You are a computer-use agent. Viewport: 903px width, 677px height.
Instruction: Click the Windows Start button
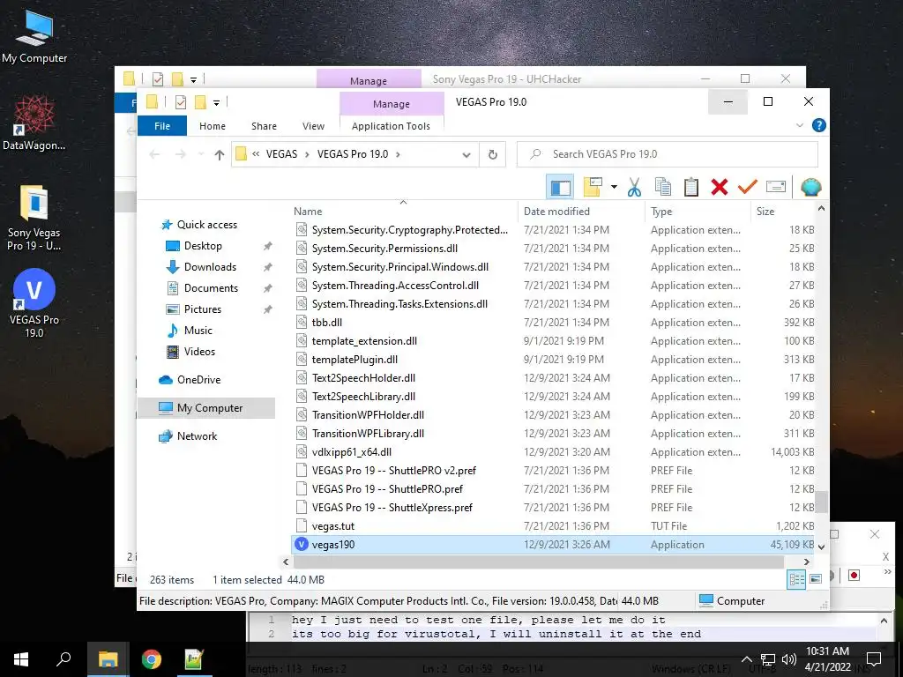[x=21, y=659]
